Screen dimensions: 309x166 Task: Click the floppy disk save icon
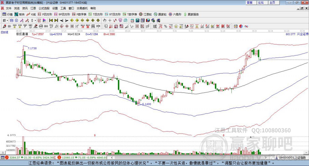pos(148,20)
